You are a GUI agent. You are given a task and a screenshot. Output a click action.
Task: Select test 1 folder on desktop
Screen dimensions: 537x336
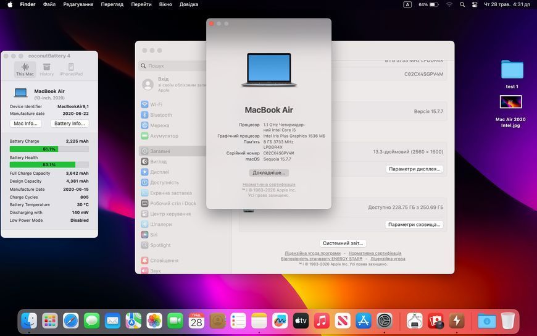click(512, 73)
